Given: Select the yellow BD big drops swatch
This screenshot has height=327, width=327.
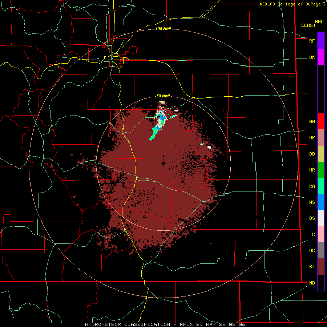Looking at the screenshot, I should point(321,154).
